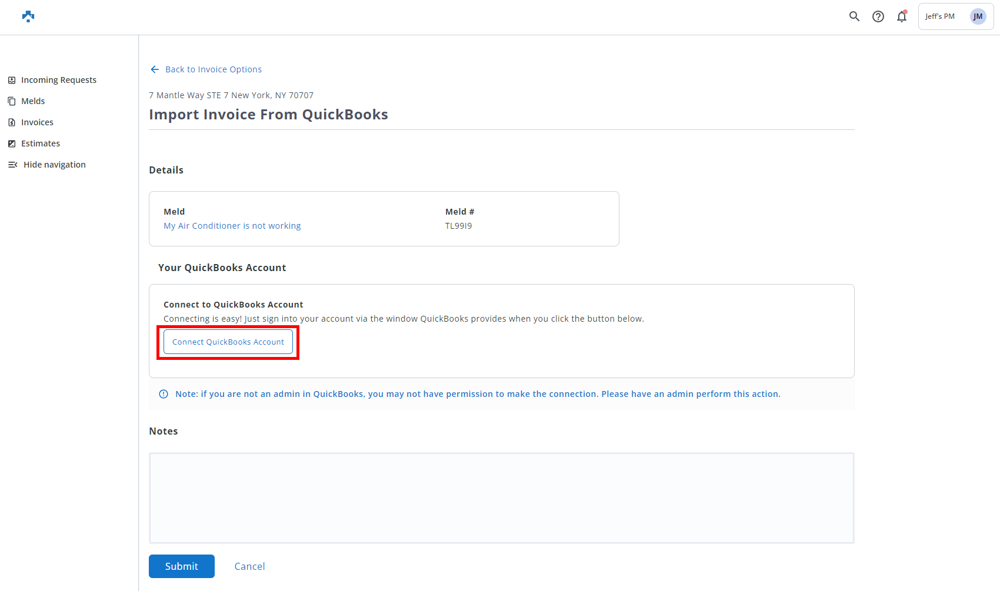Screen dimensions: 1000x591
Task: Click the Invoices sidebar icon
Action: pyautogui.click(x=12, y=122)
